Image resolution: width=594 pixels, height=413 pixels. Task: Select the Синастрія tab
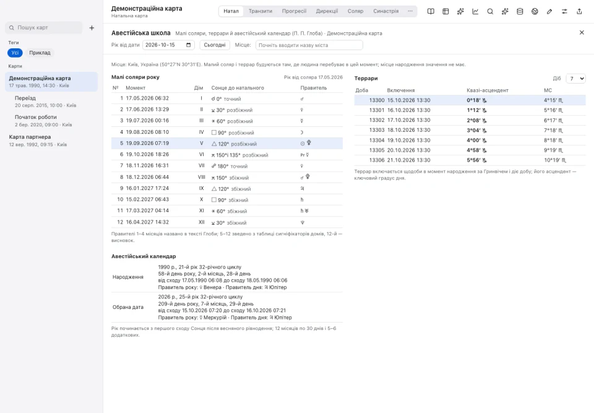point(385,11)
